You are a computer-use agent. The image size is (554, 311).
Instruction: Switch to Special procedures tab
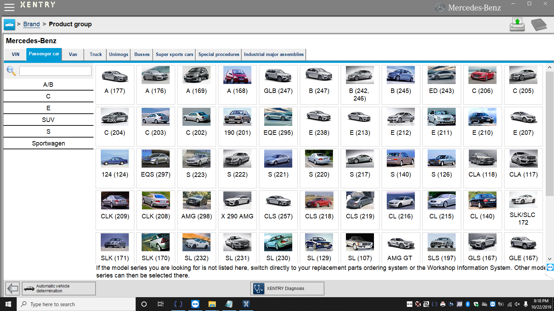(219, 54)
